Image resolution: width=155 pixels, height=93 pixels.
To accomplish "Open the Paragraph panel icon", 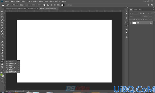I will click(127, 33).
